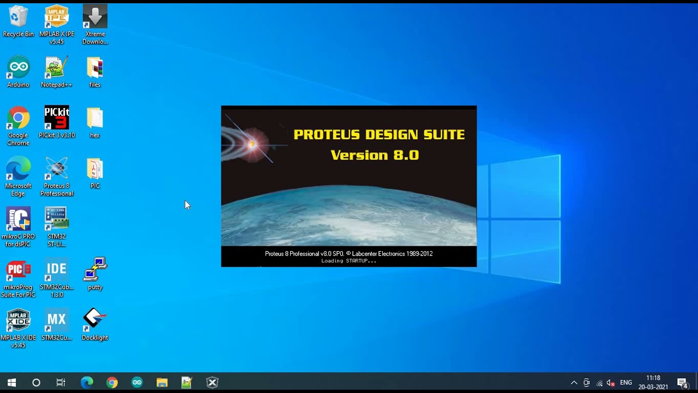Select the MPLAB X IPE v5.45 shortcut
This screenshot has width=698, height=393.
point(56,25)
